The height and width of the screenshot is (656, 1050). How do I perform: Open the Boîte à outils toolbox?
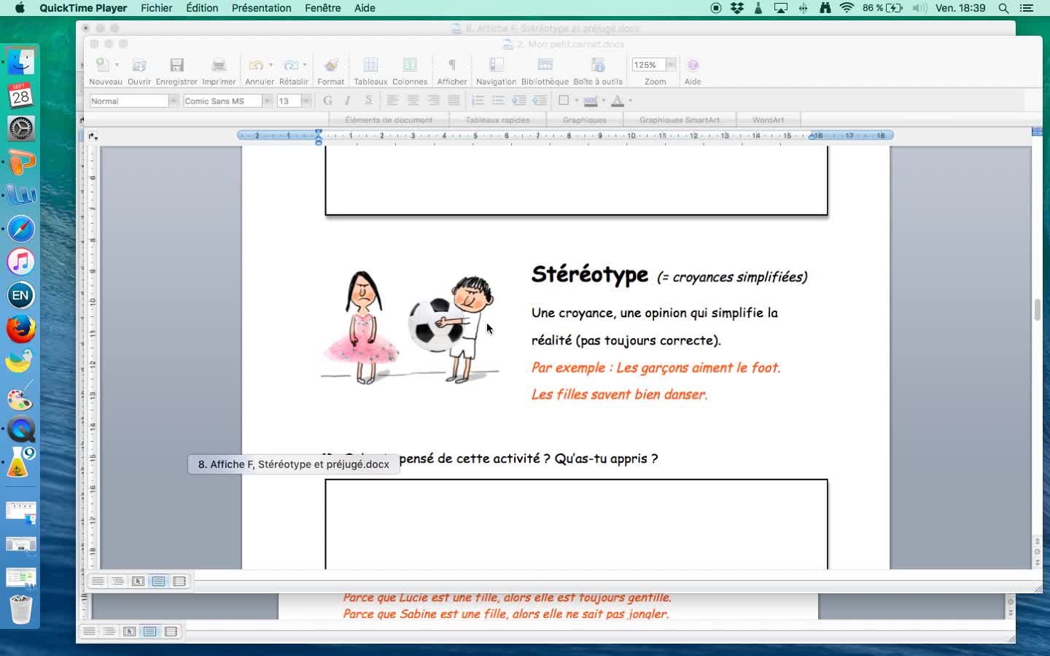[x=598, y=66]
